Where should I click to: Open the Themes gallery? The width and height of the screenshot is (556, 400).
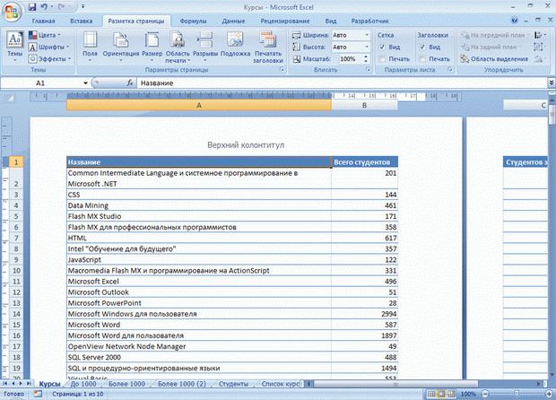15,47
